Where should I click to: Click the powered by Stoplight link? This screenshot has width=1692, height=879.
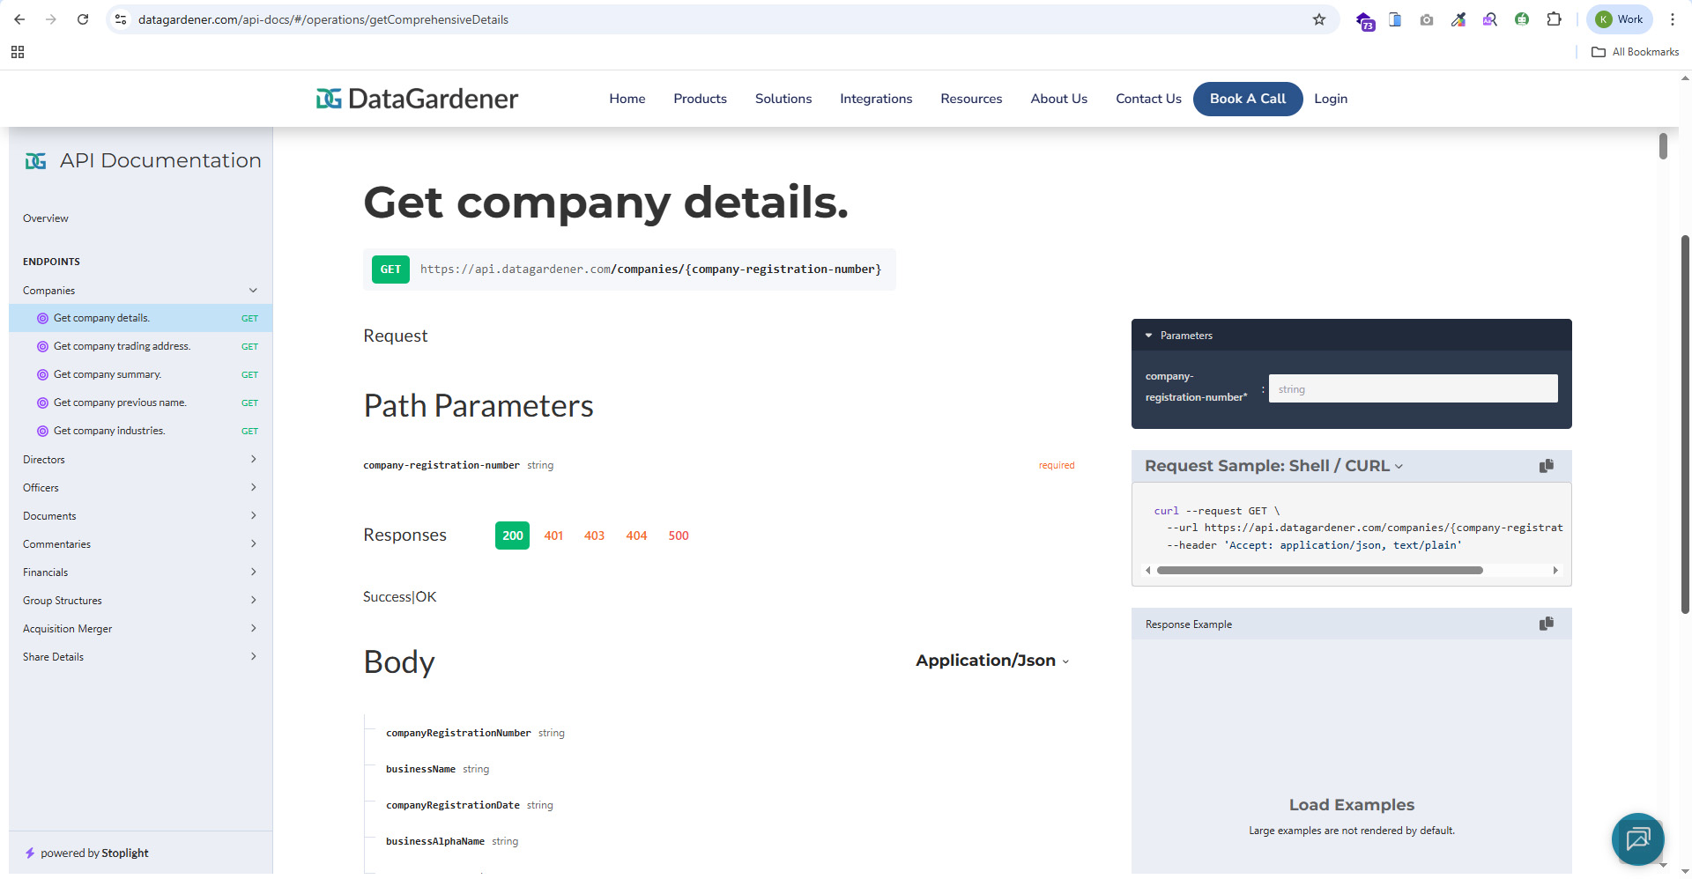(94, 853)
